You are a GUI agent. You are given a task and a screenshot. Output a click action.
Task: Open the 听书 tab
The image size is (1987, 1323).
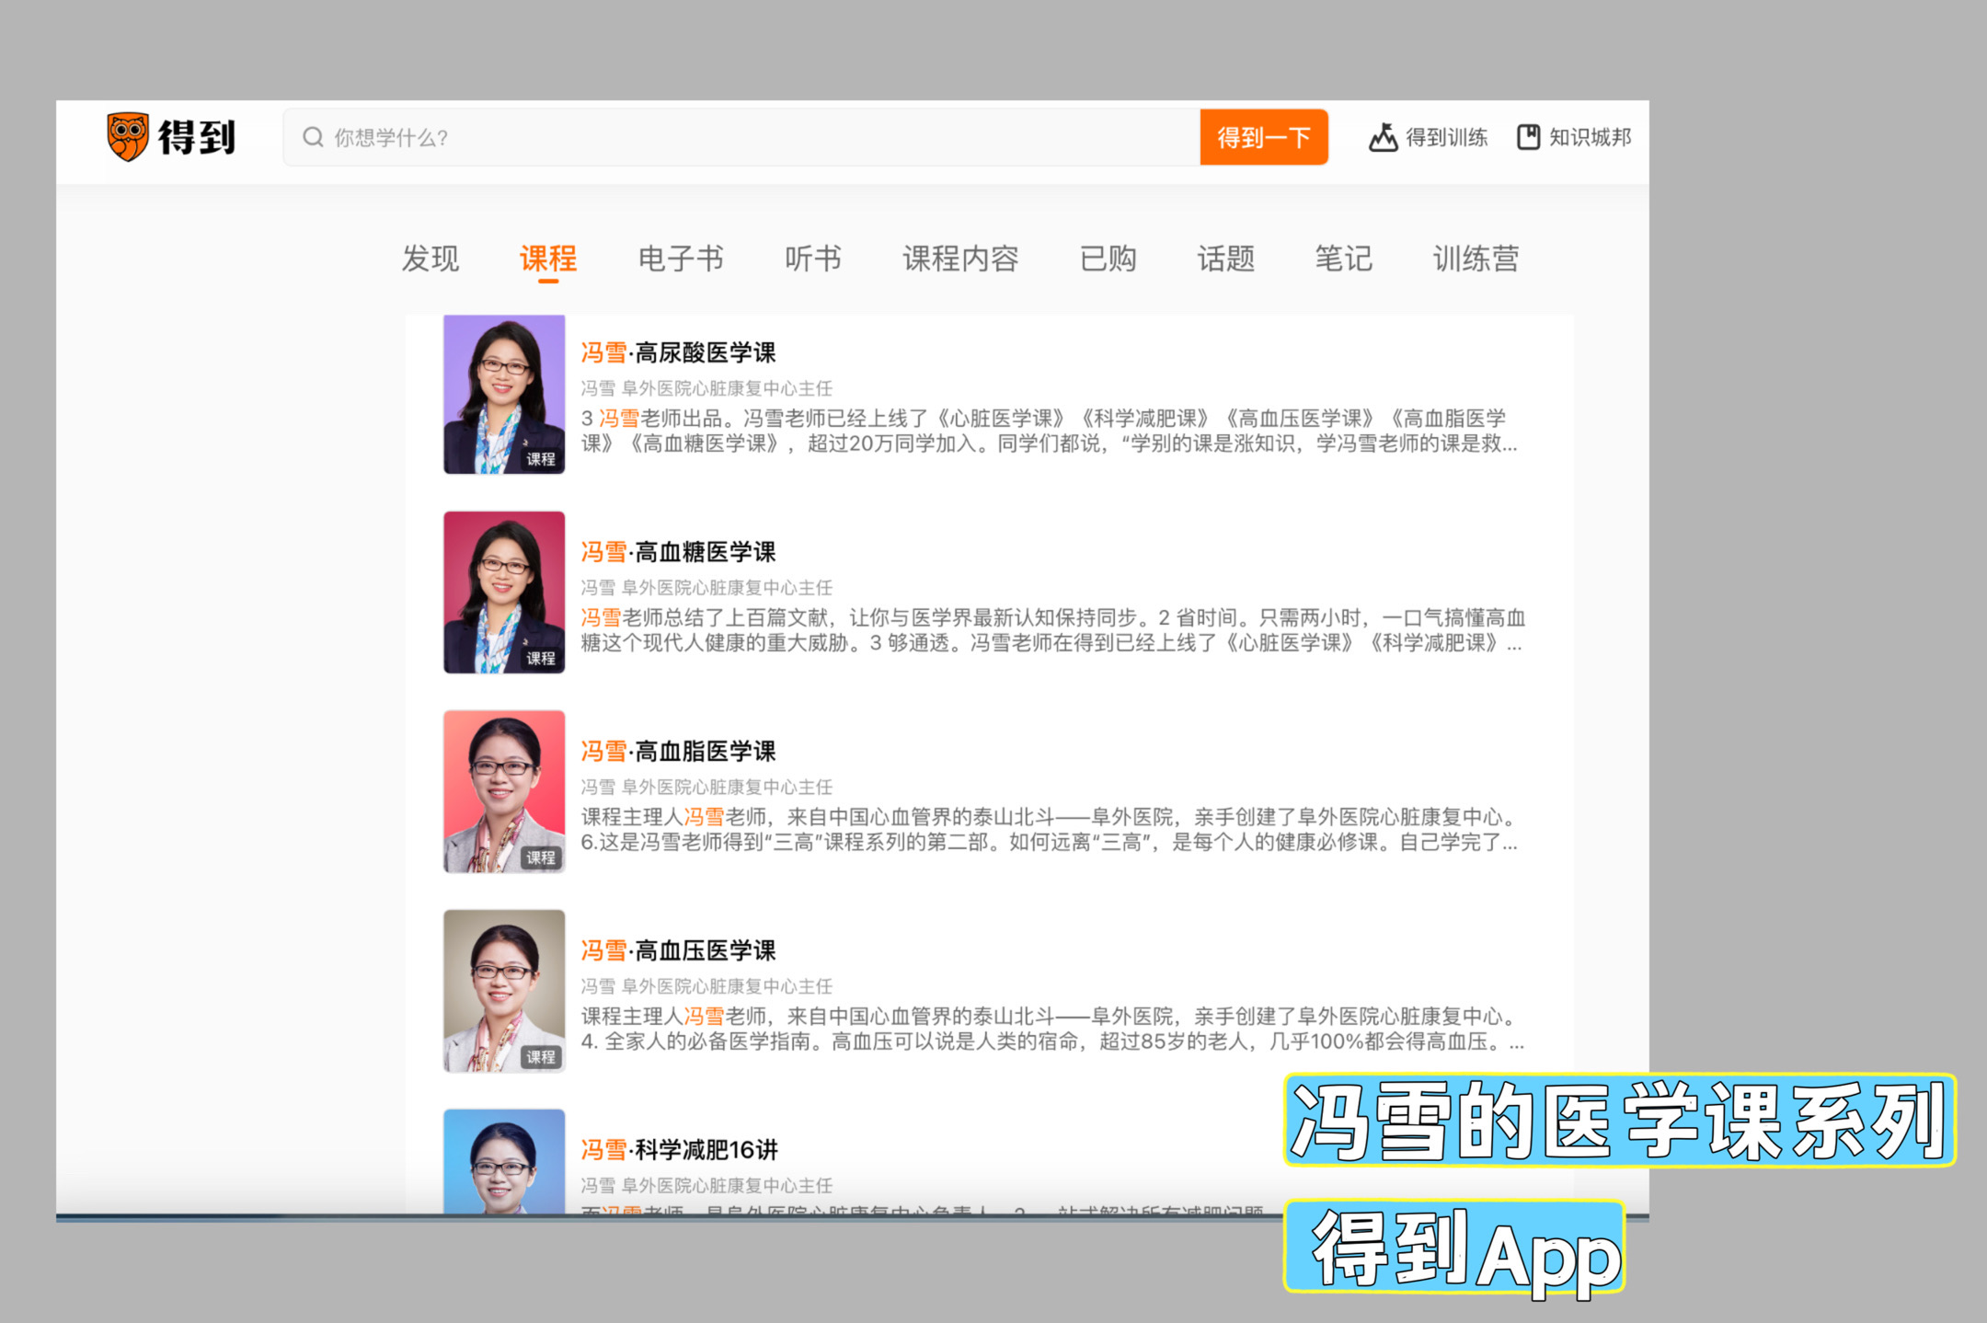[813, 259]
